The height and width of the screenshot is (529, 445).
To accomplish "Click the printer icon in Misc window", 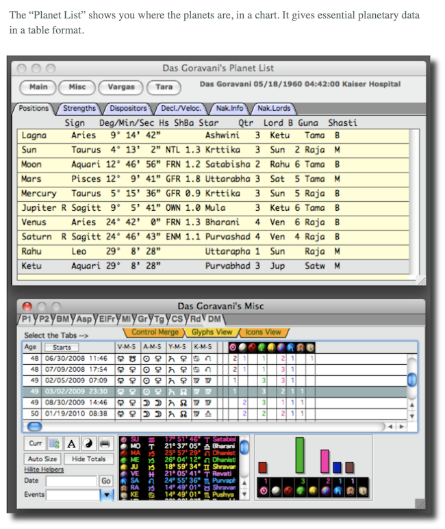I will 105,443.
